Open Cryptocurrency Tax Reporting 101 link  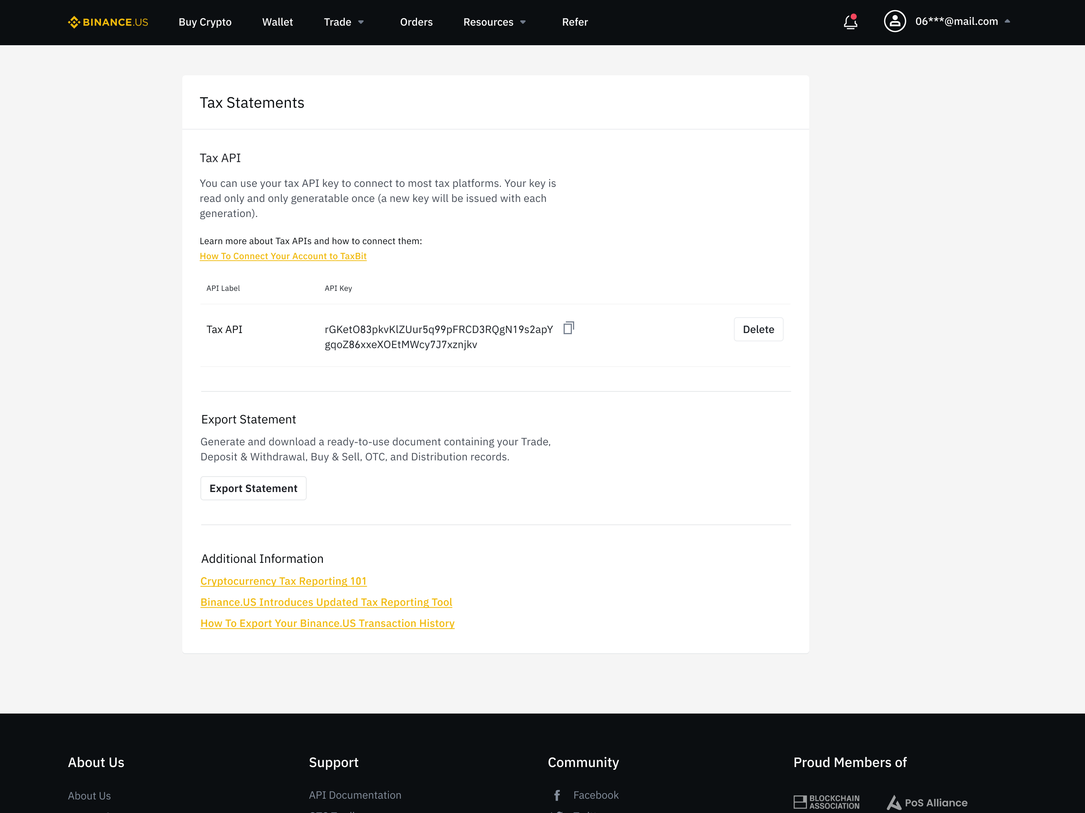284,581
